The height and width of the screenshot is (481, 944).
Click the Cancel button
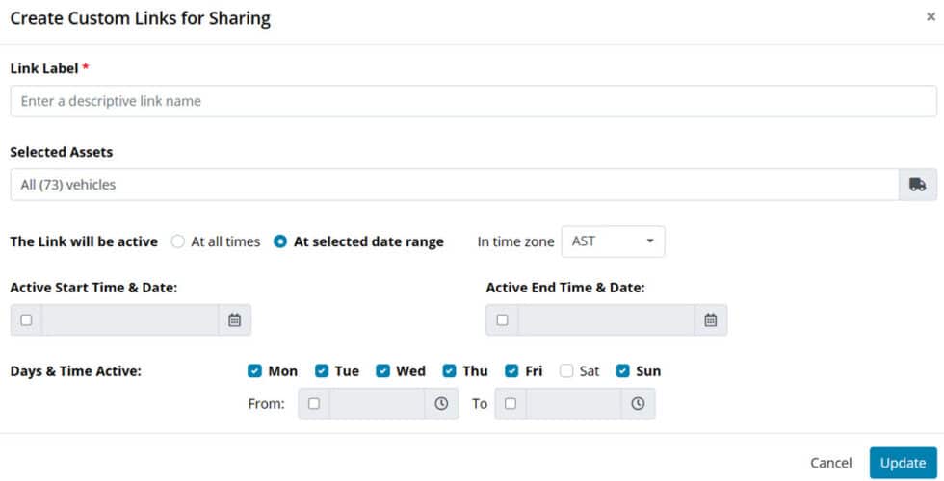[x=830, y=463]
